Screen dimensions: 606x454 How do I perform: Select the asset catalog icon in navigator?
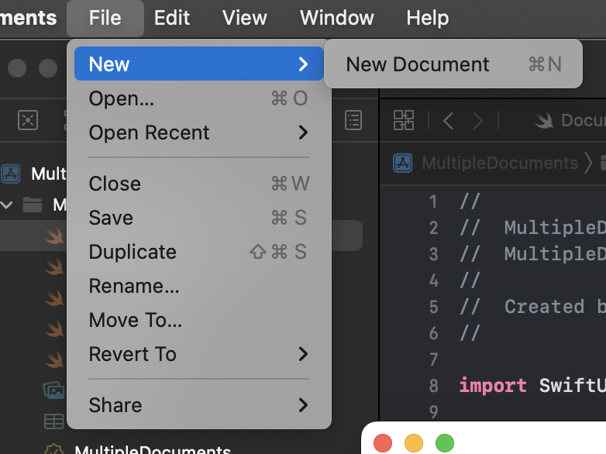(53, 390)
